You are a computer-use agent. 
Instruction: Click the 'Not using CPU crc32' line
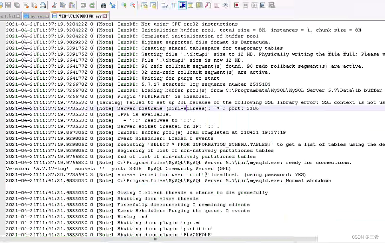pos(122,24)
